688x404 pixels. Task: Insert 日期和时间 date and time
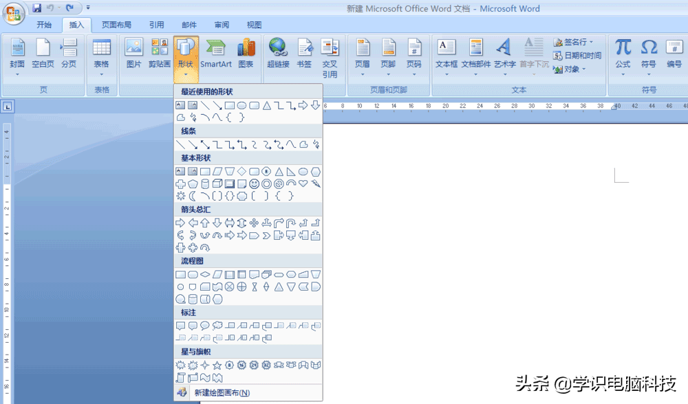coord(577,56)
